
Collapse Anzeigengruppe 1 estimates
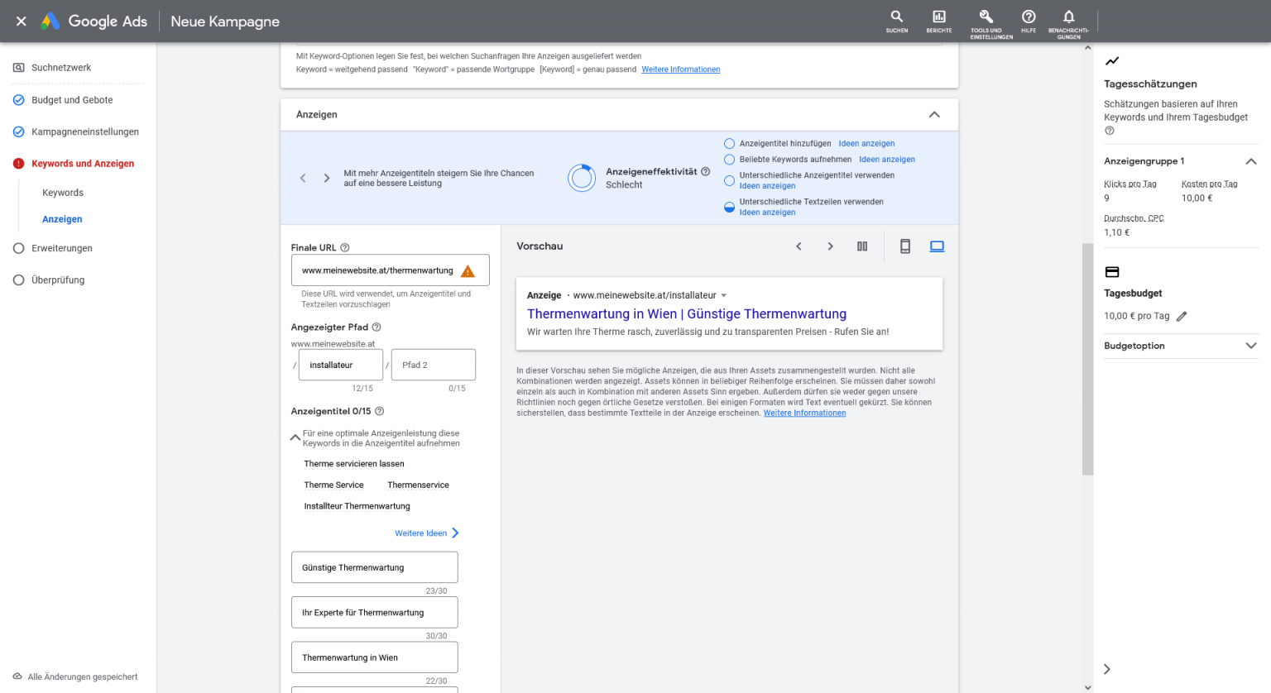[x=1251, y=161]
